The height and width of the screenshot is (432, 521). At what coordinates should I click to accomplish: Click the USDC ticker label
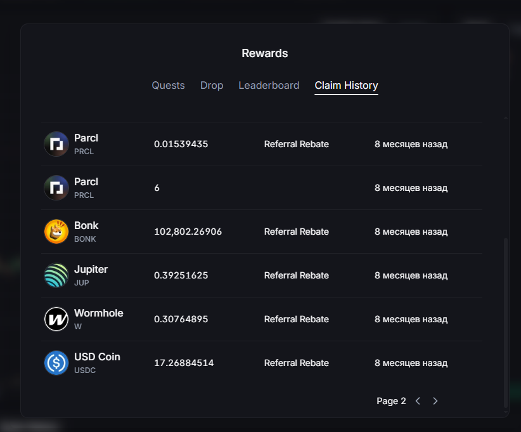tap(85, 370)
